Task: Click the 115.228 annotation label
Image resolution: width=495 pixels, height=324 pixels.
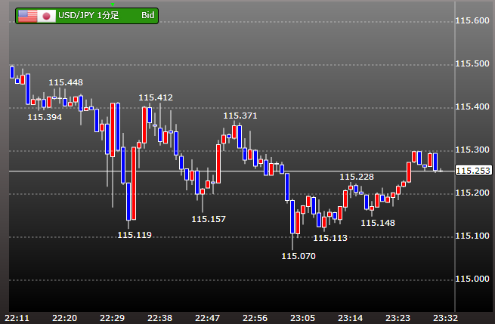Action: 357,177
